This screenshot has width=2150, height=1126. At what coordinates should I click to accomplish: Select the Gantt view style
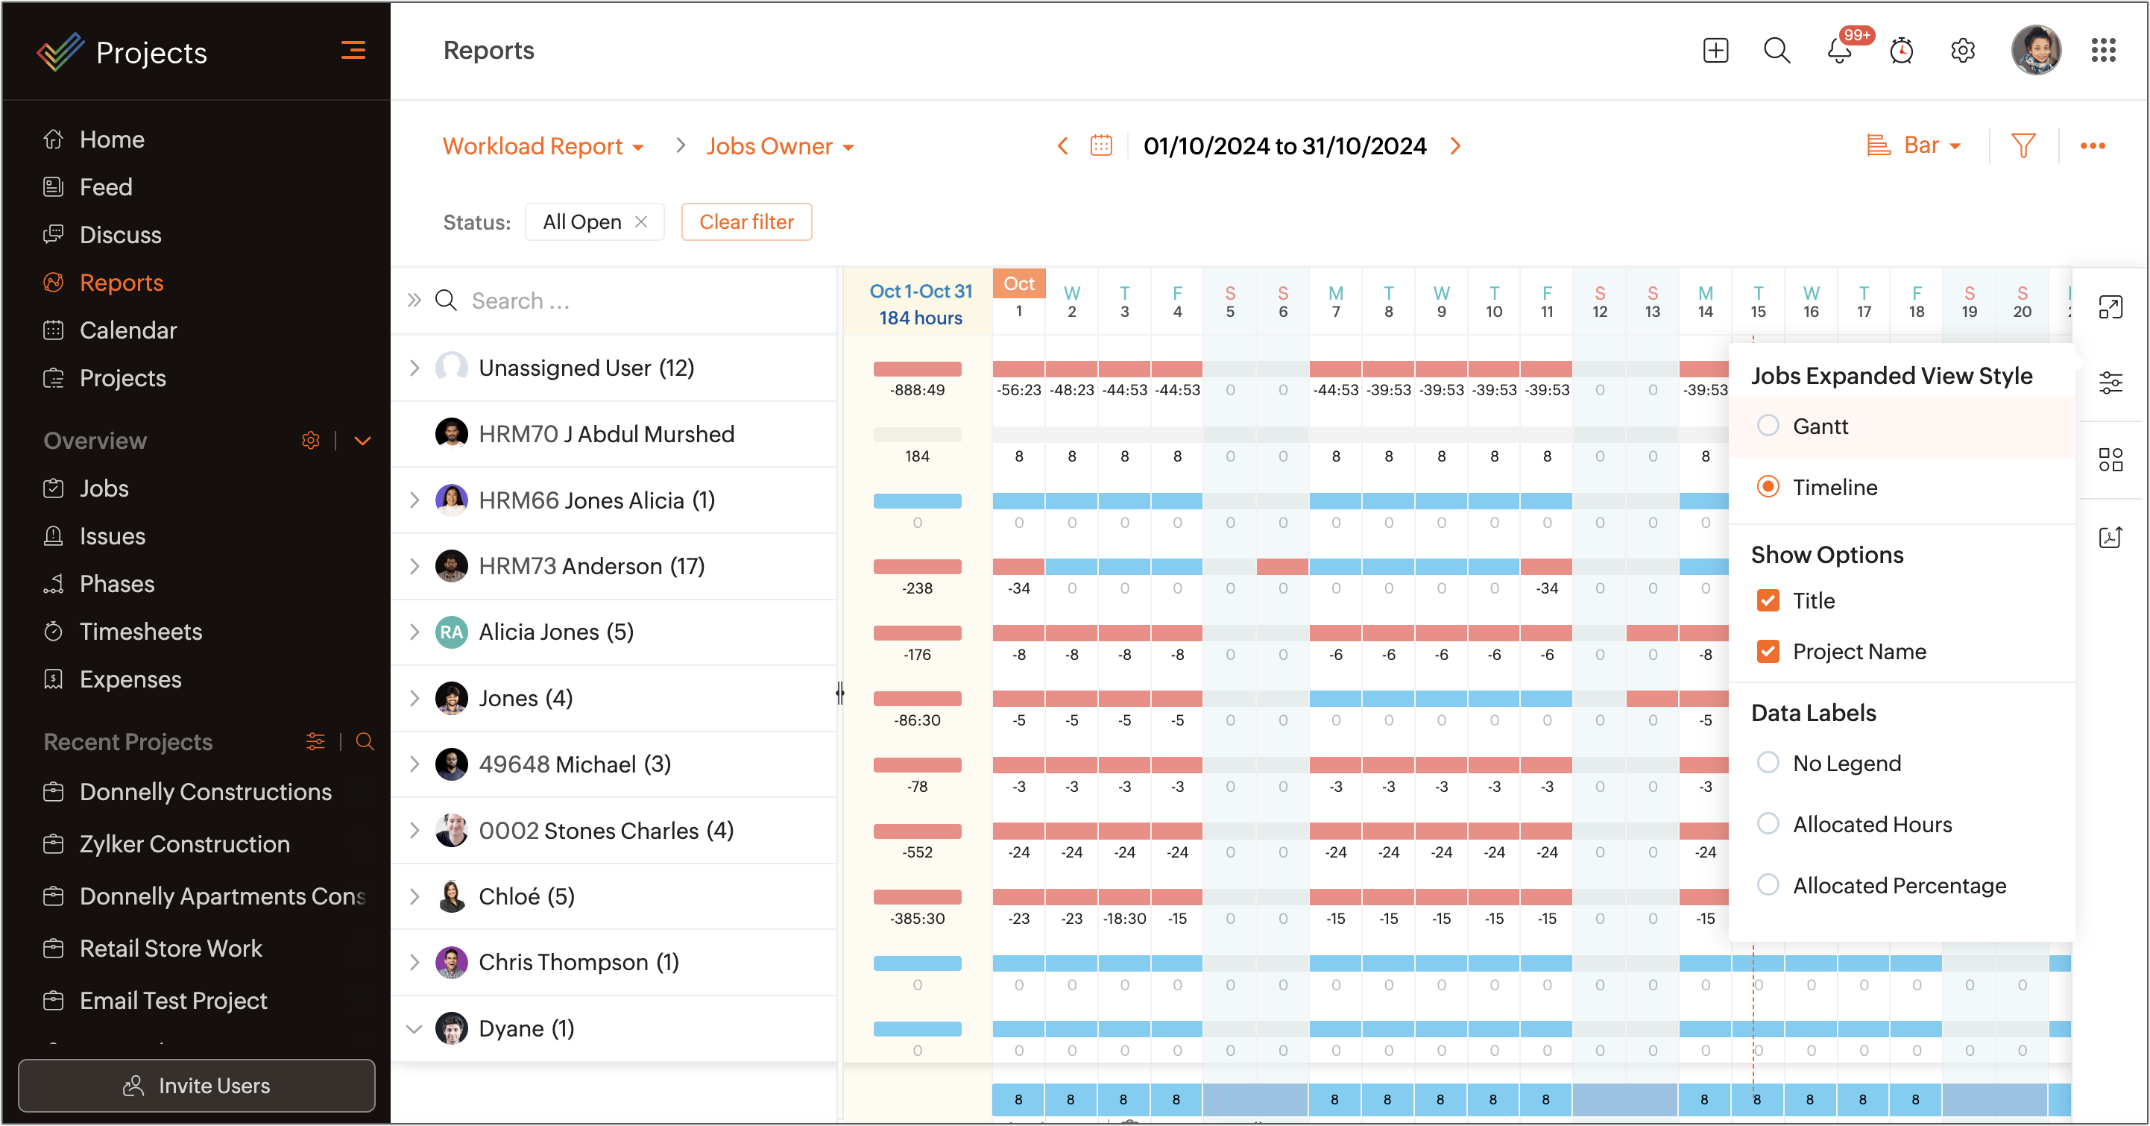pos(1768,426)
